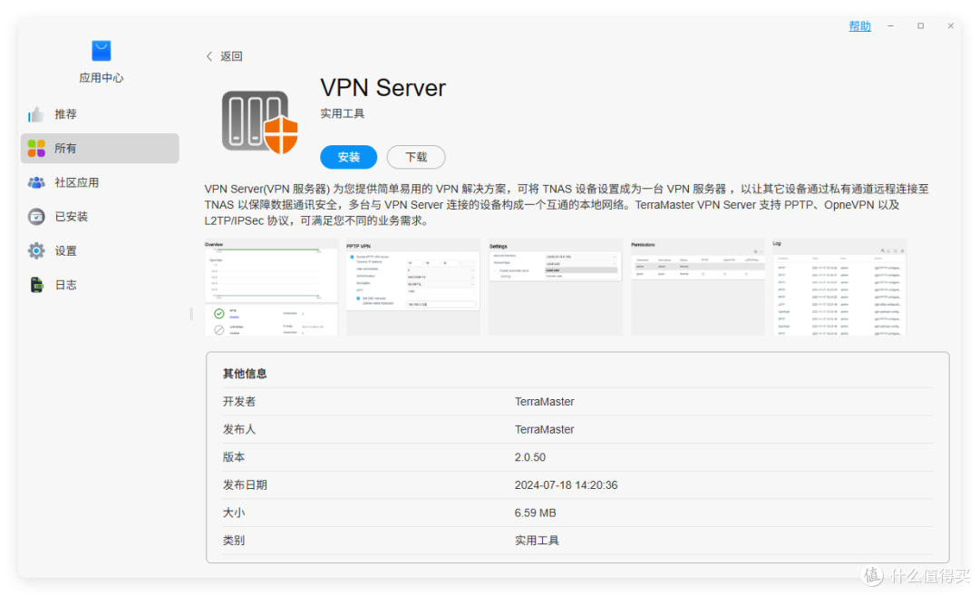Click the 类别 row label
Image resolution: width=979 pixels, height=596 pixels.
click(x=234, y=541)
